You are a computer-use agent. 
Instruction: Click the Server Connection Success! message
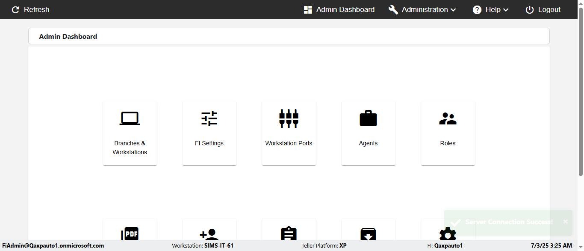click(x=509, y=222)
